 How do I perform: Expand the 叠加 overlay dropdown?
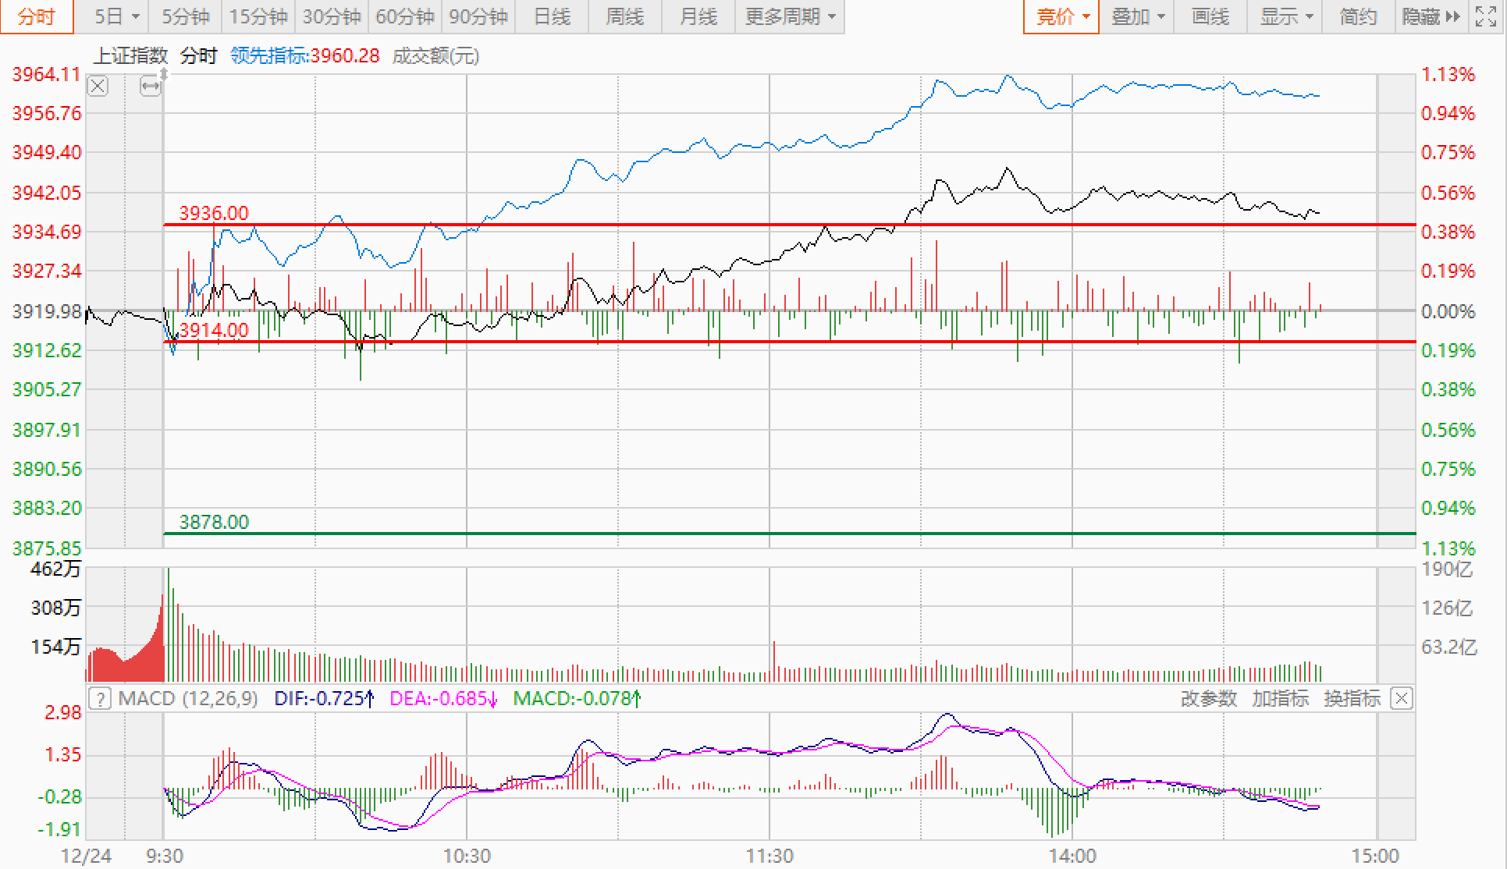tap(1138, 16)
